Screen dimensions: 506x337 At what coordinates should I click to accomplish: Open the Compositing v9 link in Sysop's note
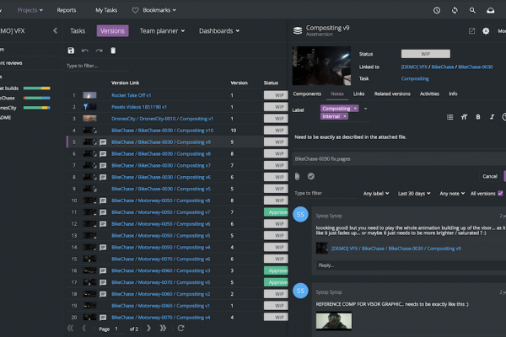[396, 249]
